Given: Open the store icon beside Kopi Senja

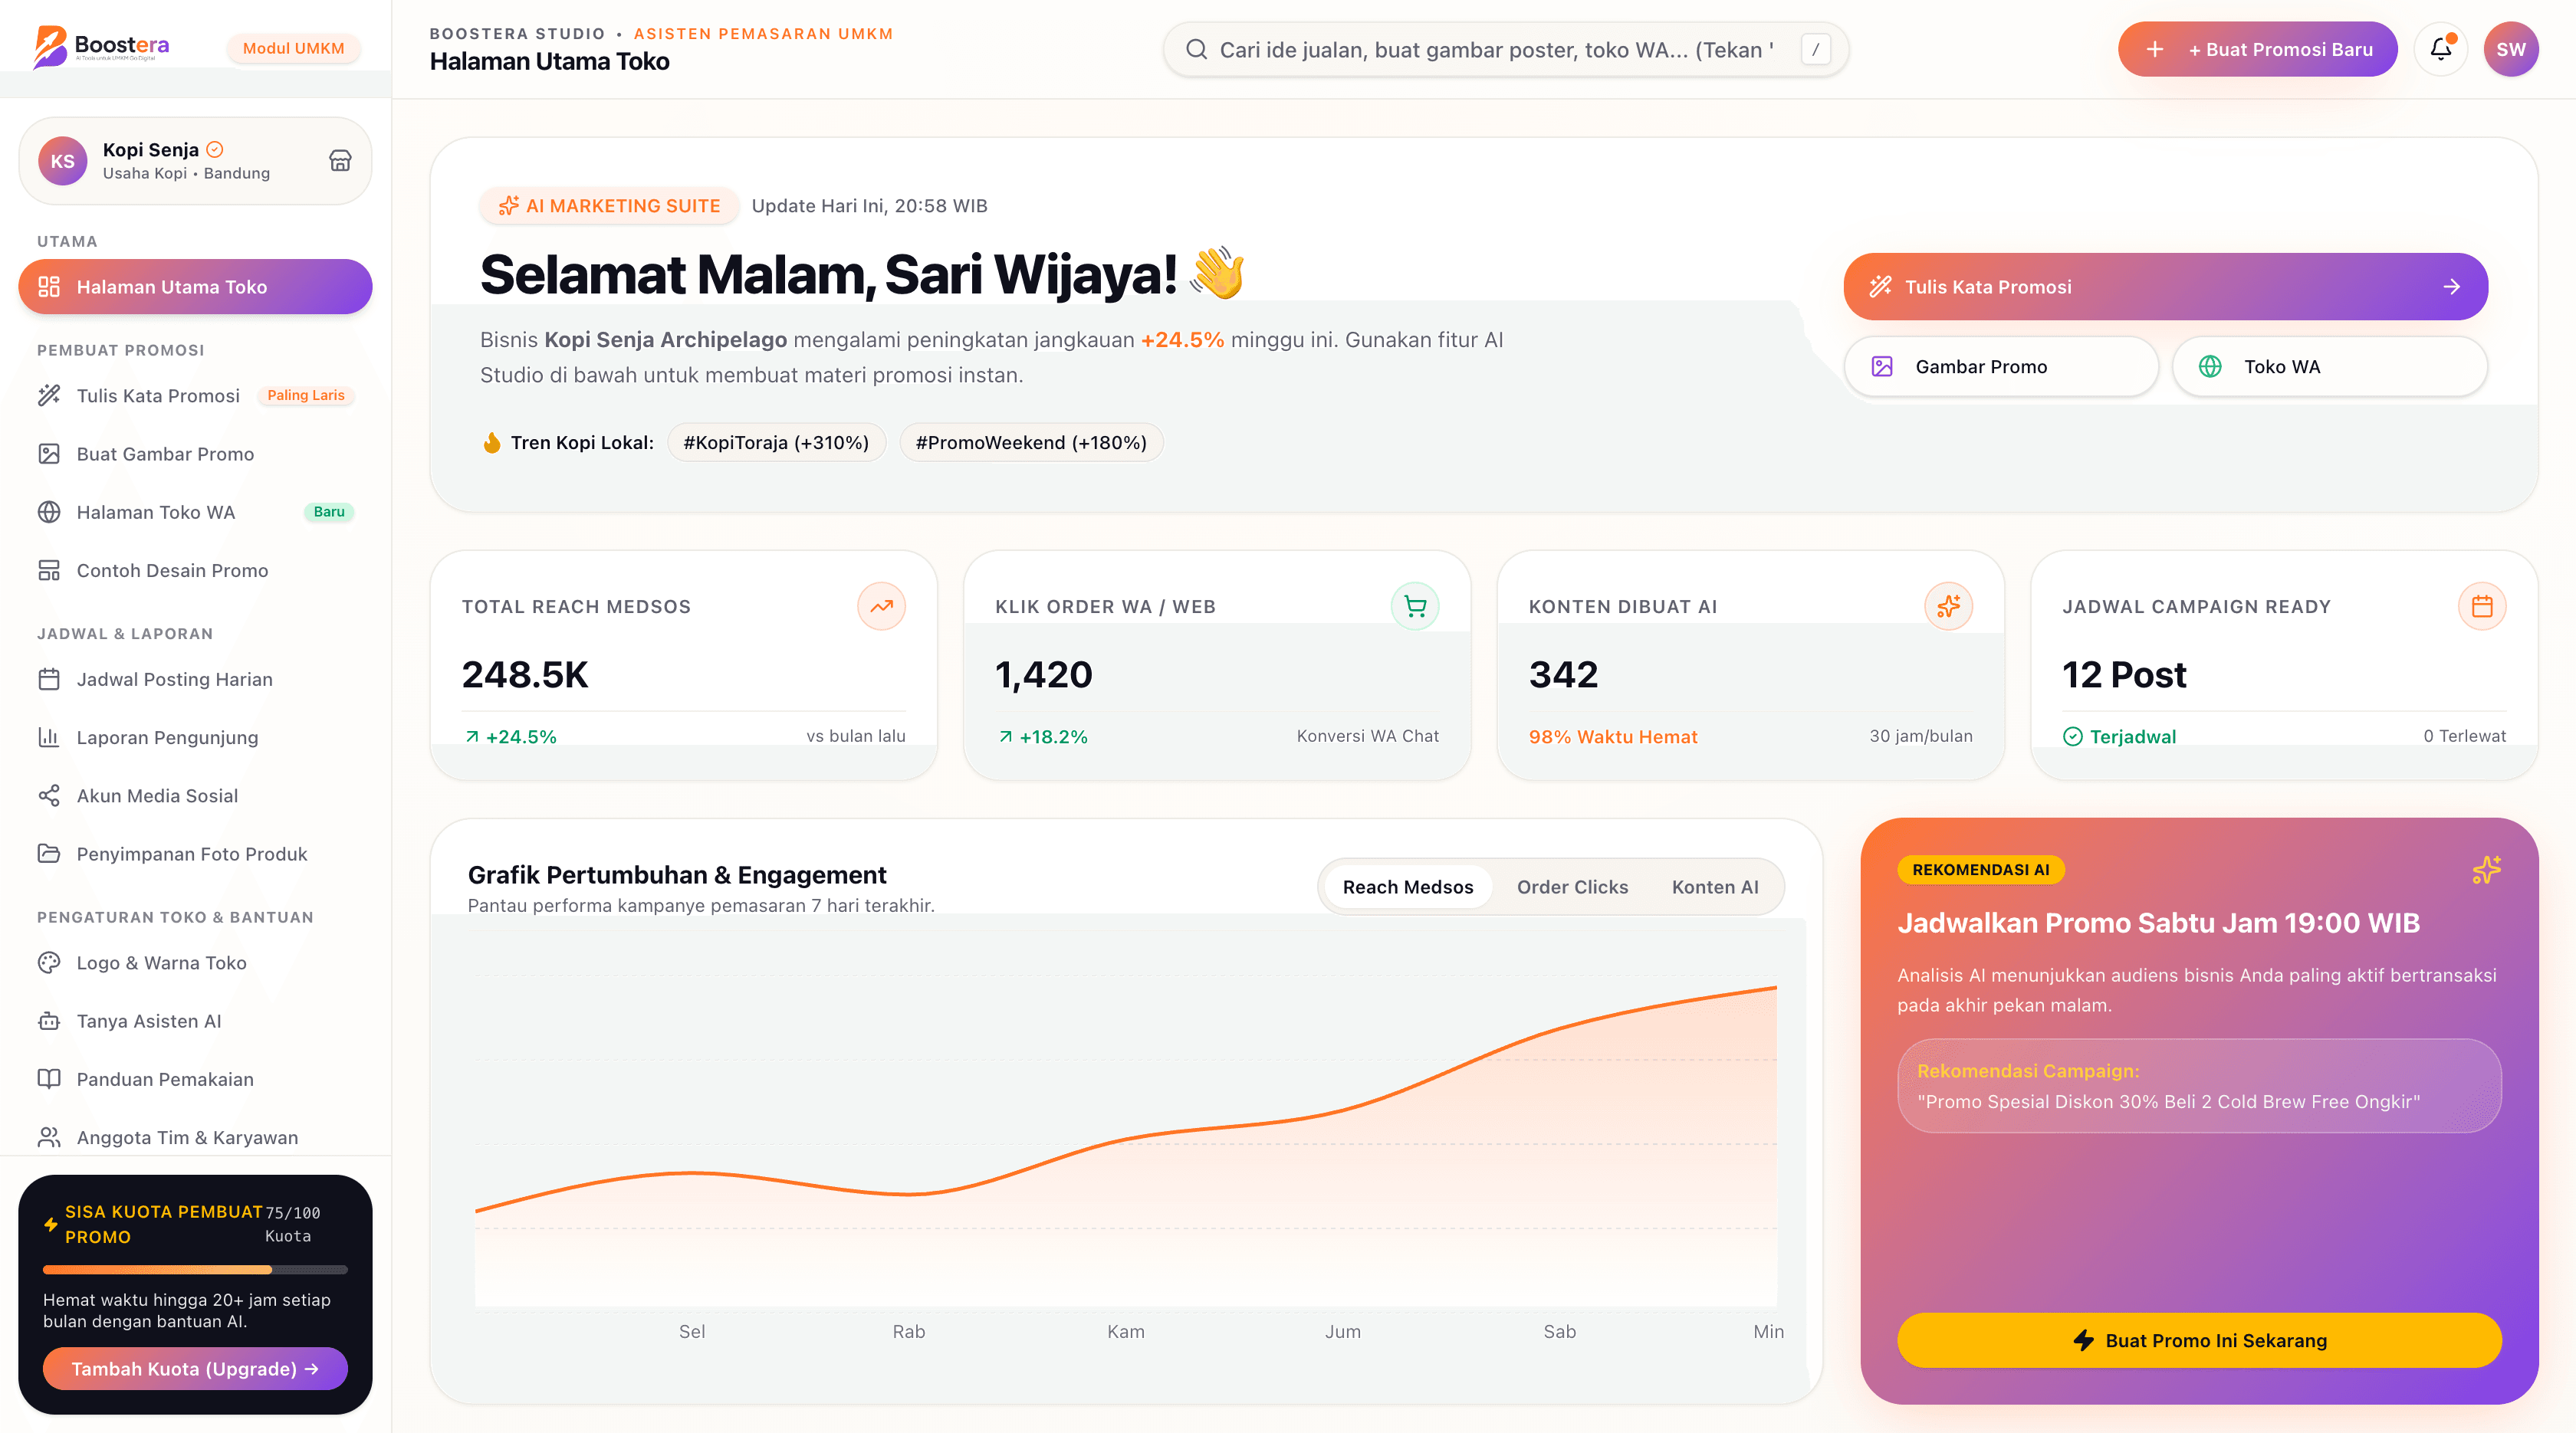Looking at the screenshot, I should pyautogui.click(x=340, y=161).
